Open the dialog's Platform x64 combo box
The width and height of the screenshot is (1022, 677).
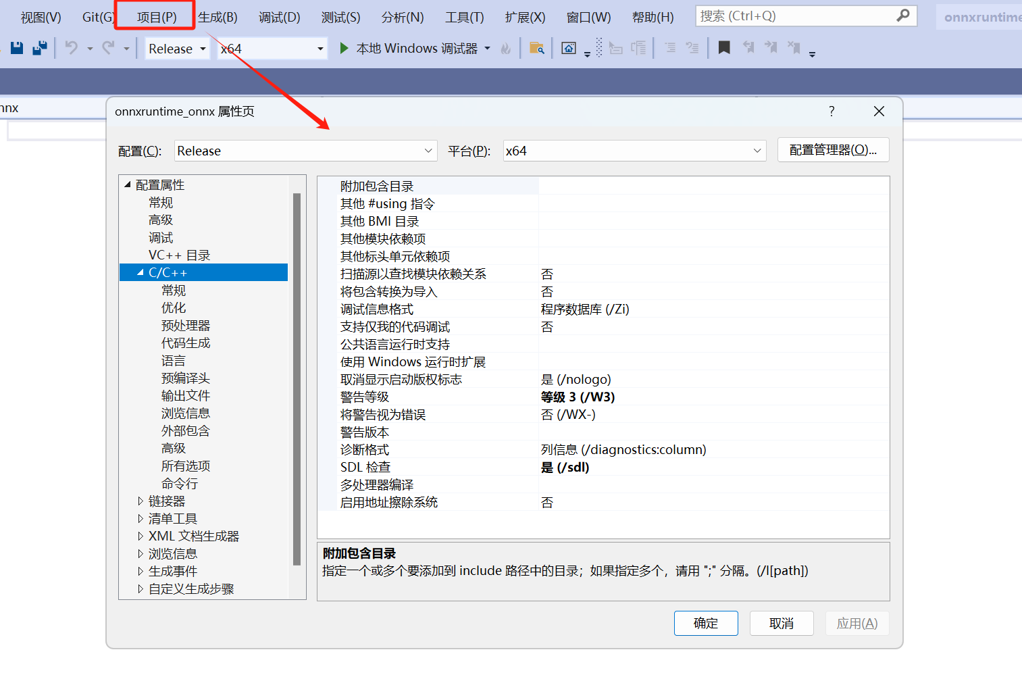coord(634,151)
